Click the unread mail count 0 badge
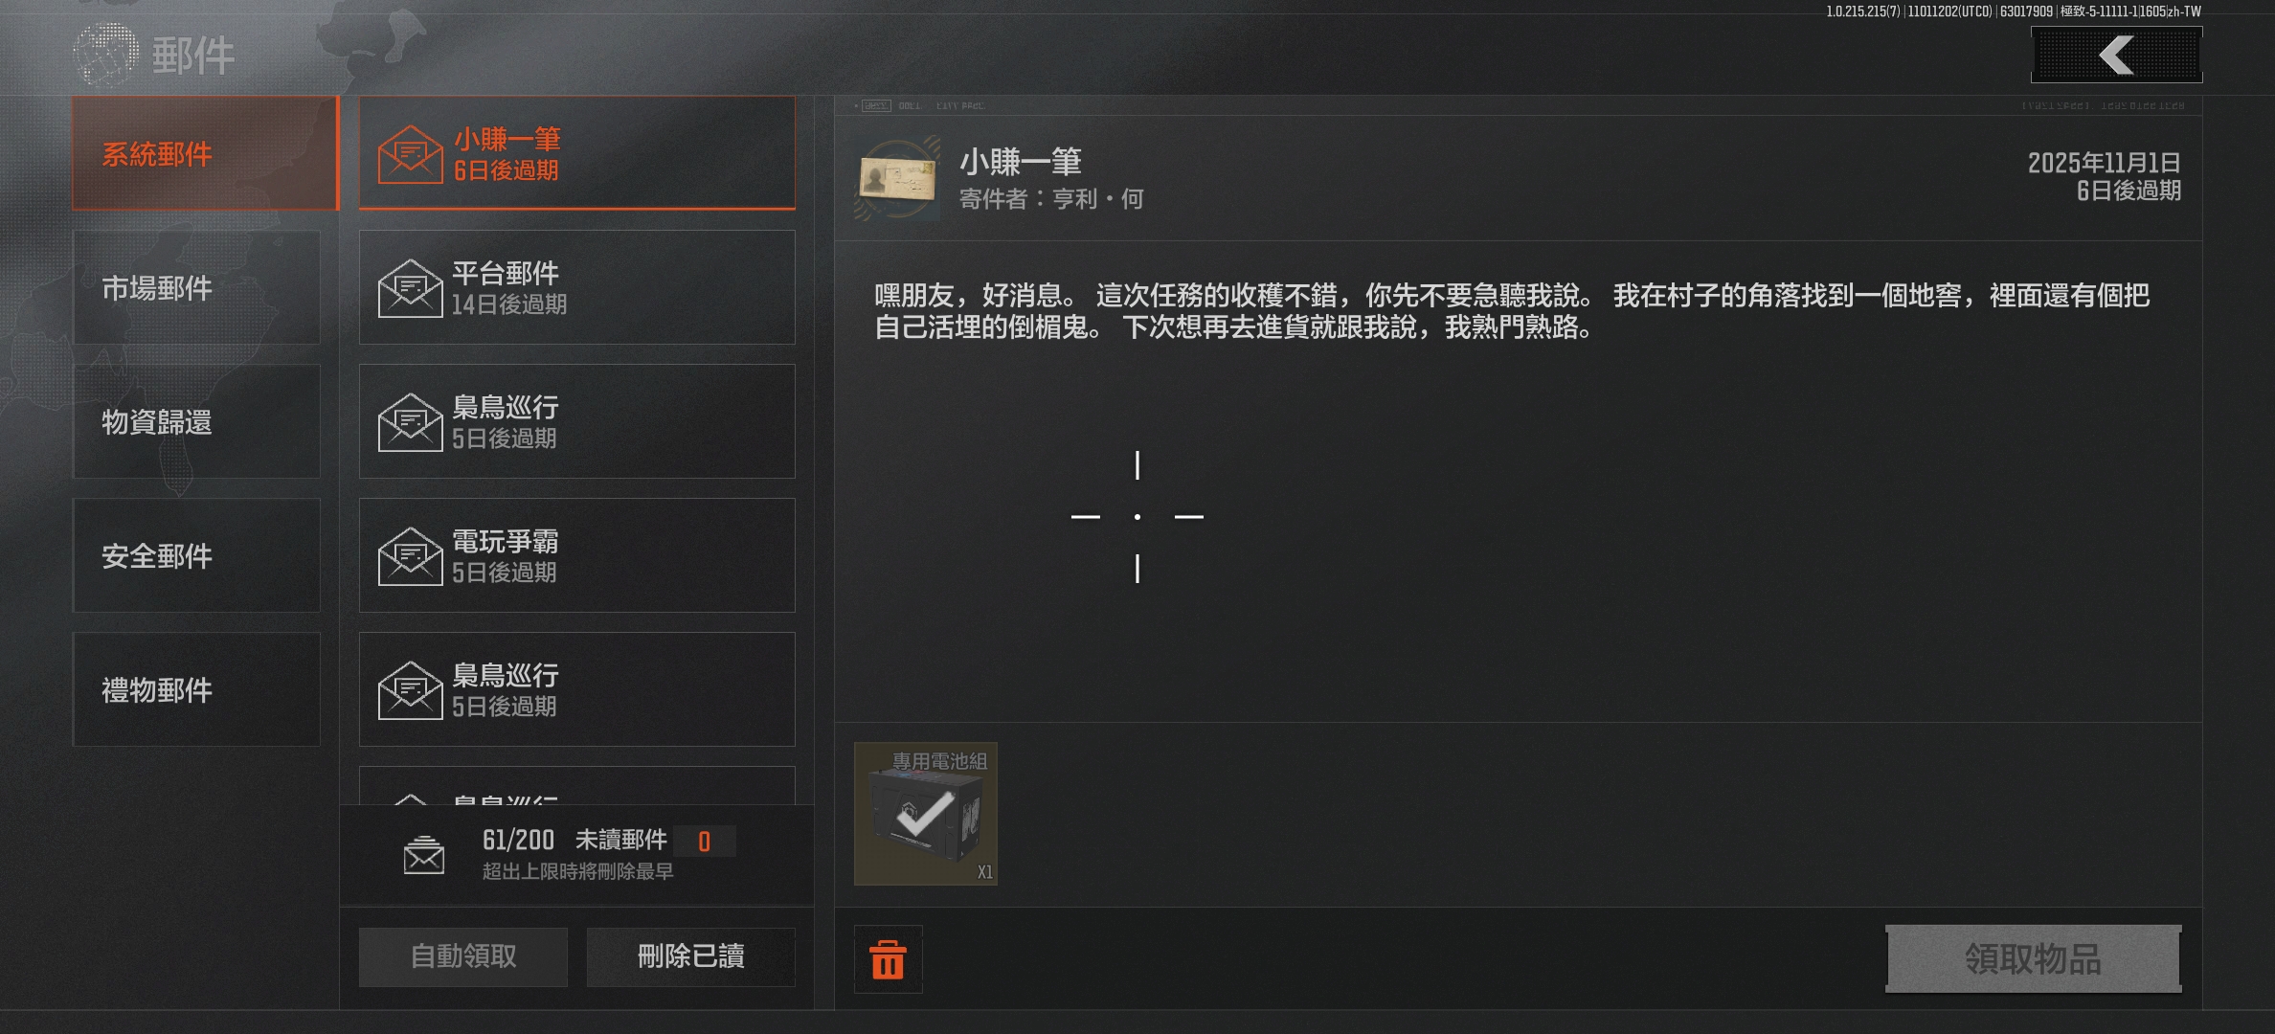The image size is (2275, 1034). coord(704,842)
